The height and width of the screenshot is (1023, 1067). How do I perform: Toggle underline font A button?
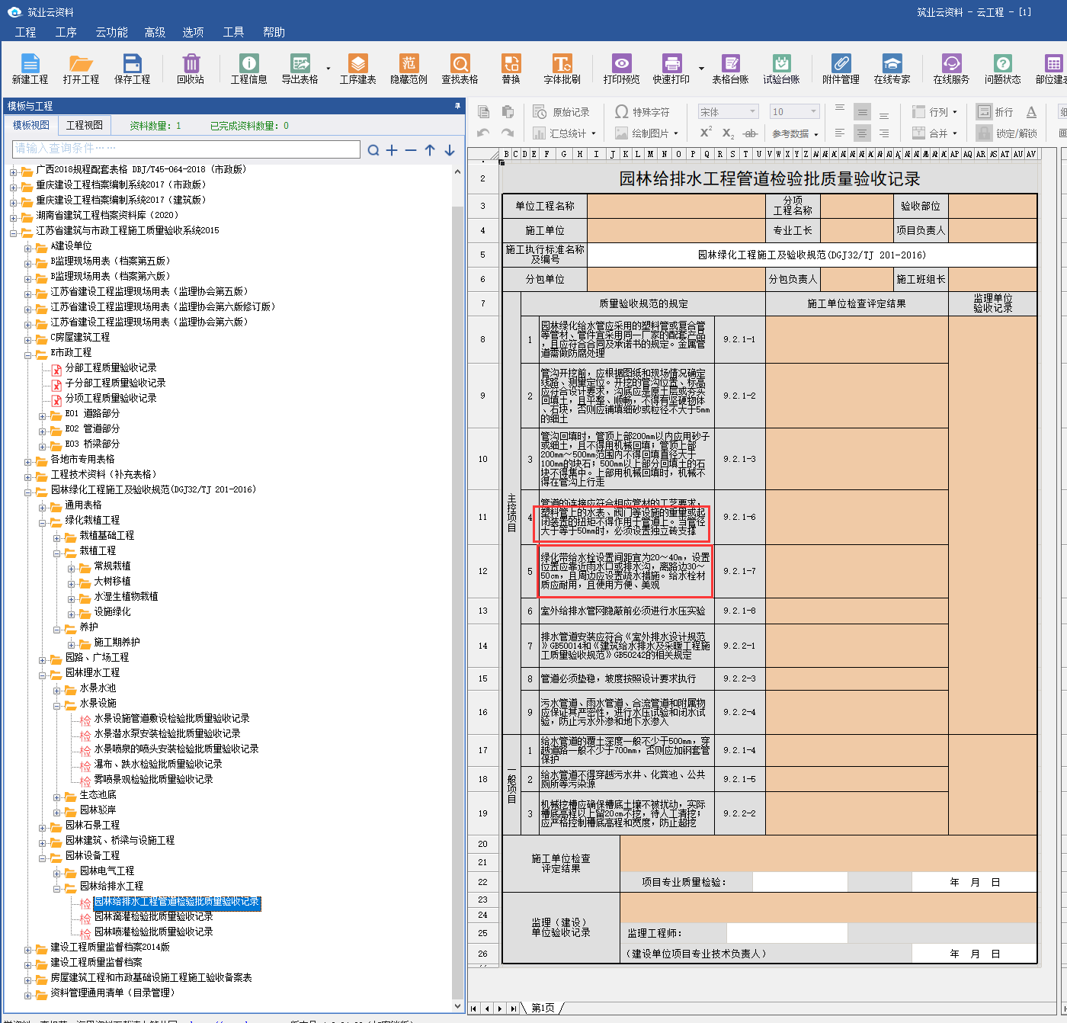click(x=1031, y=112)
